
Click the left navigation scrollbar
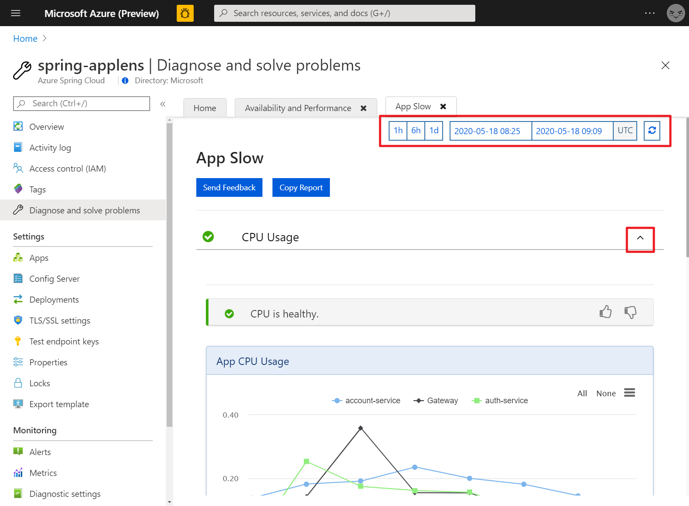tap(169, 275)
